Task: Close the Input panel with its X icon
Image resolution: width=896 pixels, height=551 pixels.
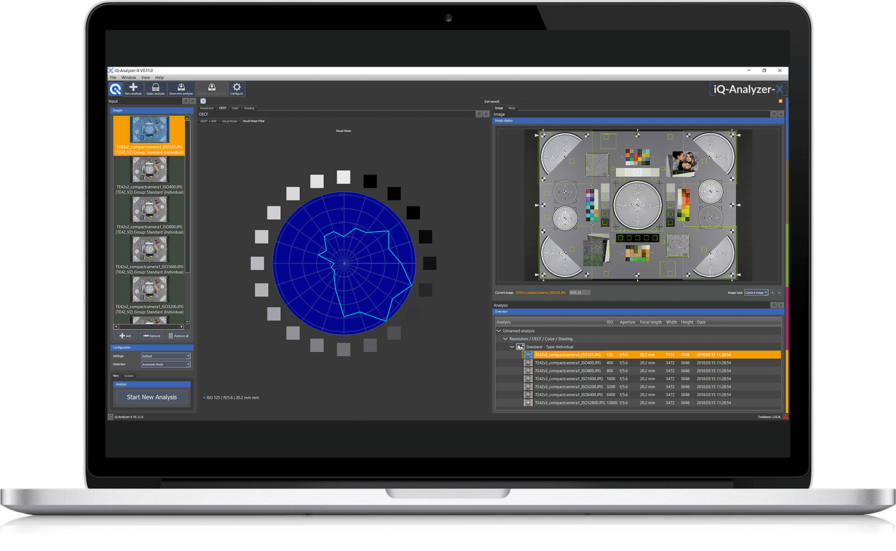Action: point(192,101)
